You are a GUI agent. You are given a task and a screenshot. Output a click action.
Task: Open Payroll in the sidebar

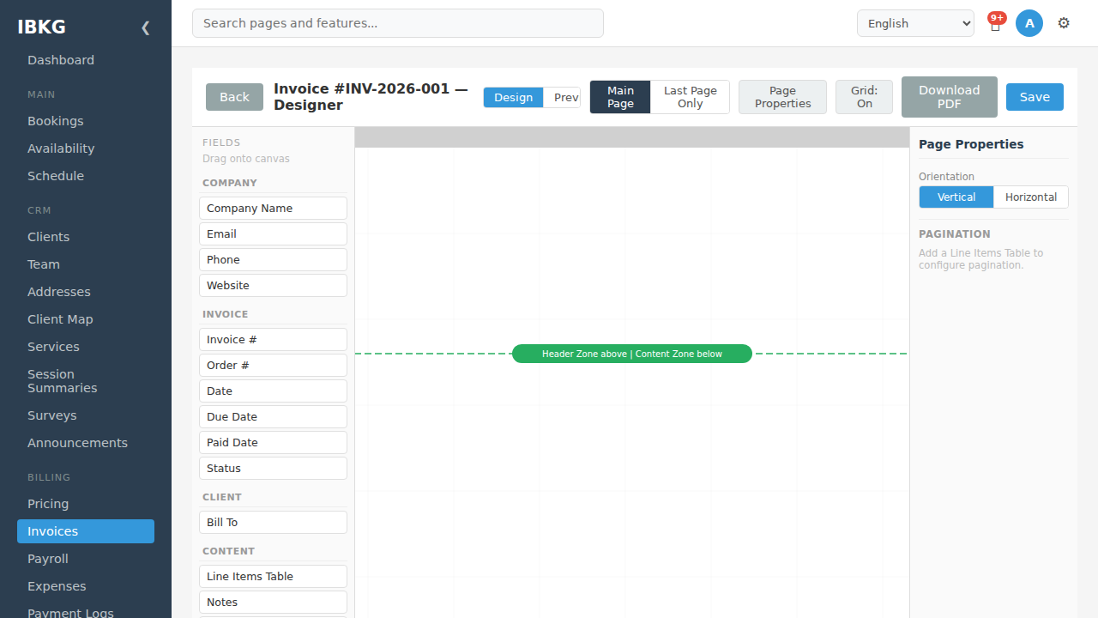86,559
